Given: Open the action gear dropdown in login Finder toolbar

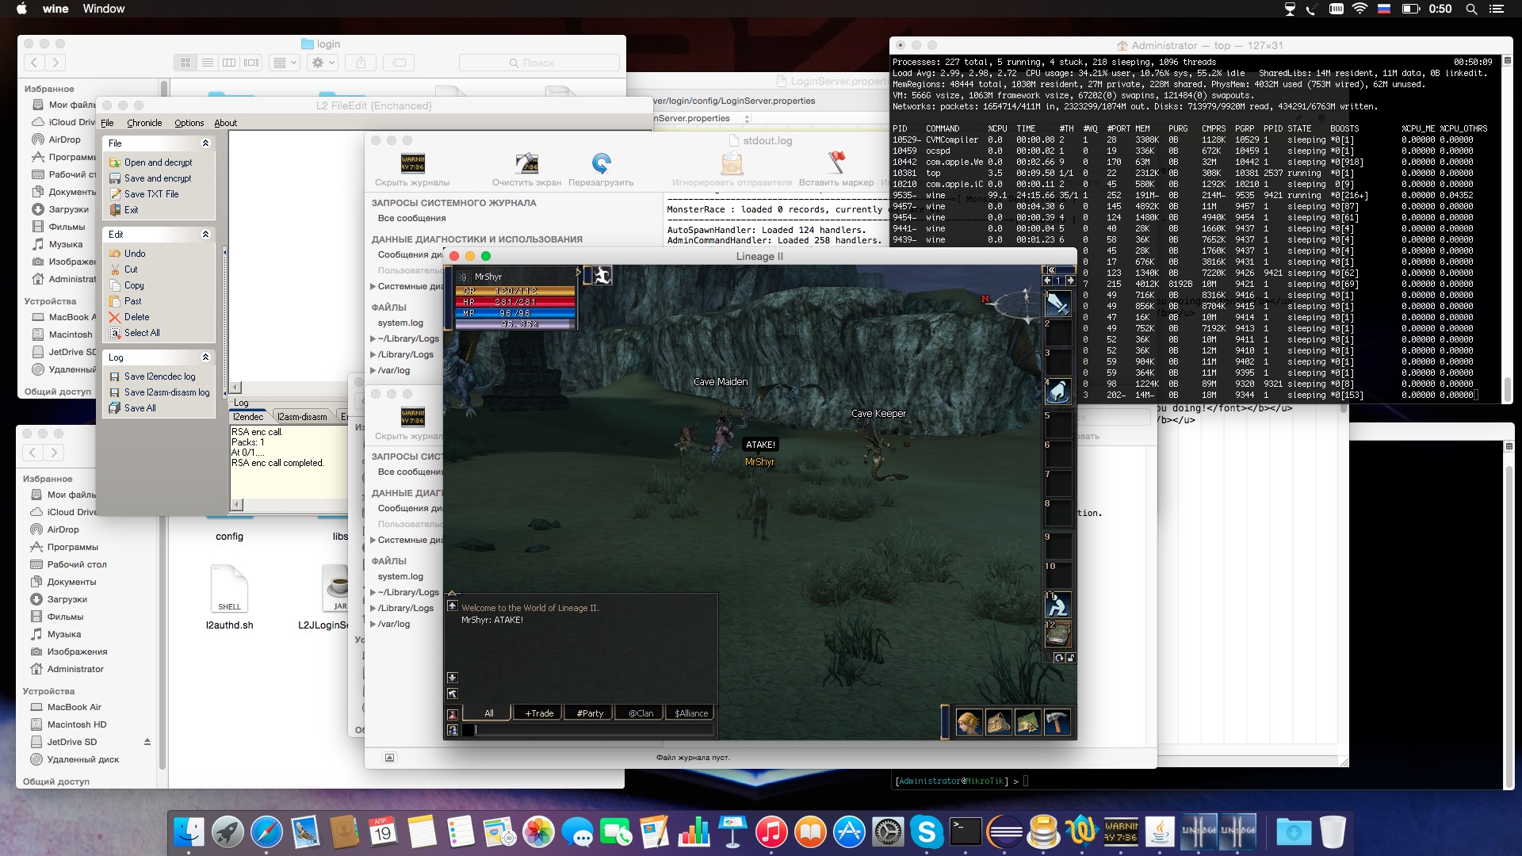Looking at the screenshot, I should point(323,63).
